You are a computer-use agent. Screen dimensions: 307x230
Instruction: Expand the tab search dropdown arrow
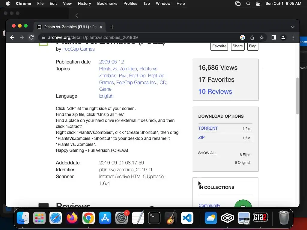(293, 27)
